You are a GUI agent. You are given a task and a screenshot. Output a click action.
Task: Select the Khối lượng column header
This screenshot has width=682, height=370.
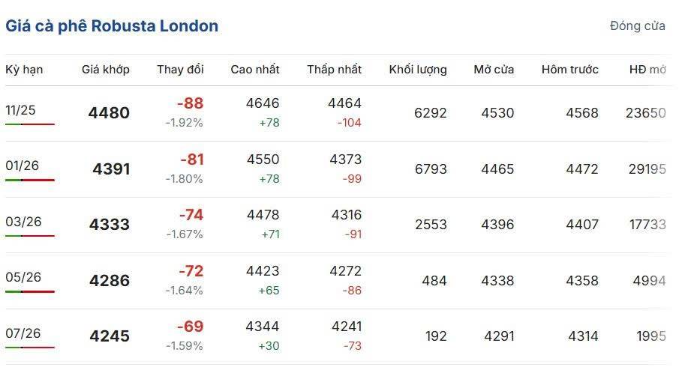(417, 70)
